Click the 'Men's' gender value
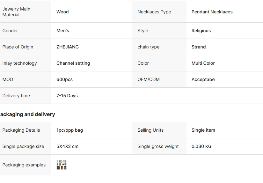The image size is (263, 183). point(63,31)
